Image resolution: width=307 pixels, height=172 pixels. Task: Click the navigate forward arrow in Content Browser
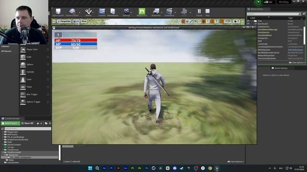click(x=41, y=123)
